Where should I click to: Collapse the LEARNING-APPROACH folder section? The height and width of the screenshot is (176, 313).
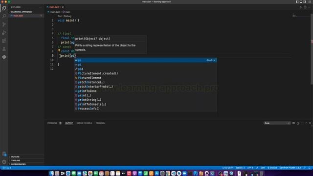click(x=22, y=12)
